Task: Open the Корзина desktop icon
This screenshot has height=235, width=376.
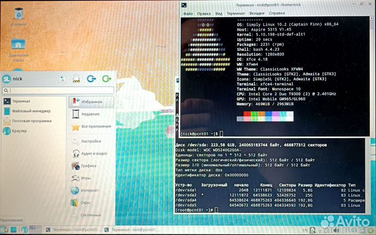Action: [18, 16]
